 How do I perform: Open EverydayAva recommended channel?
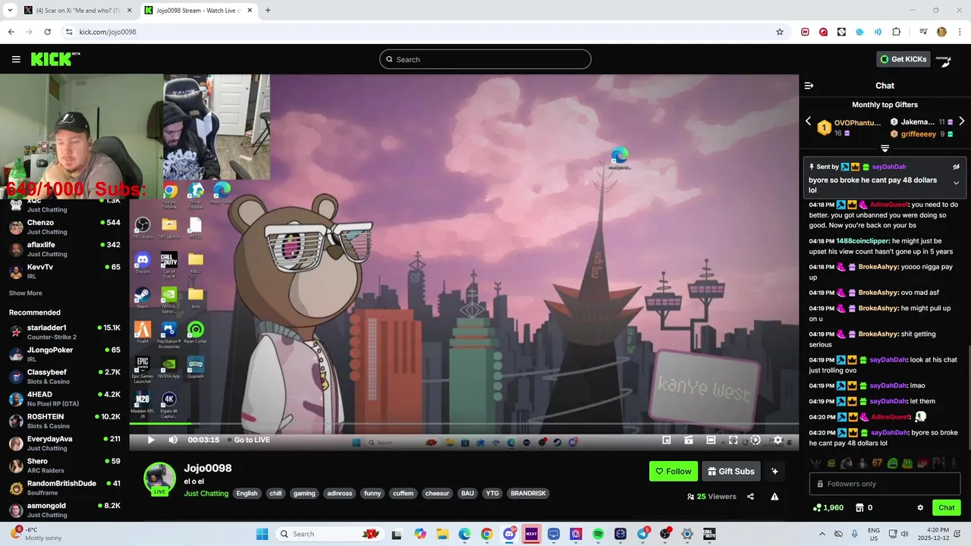(x=64, y=444)
